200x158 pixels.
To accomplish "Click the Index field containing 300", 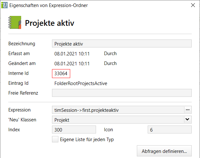I will click(74, 130).
